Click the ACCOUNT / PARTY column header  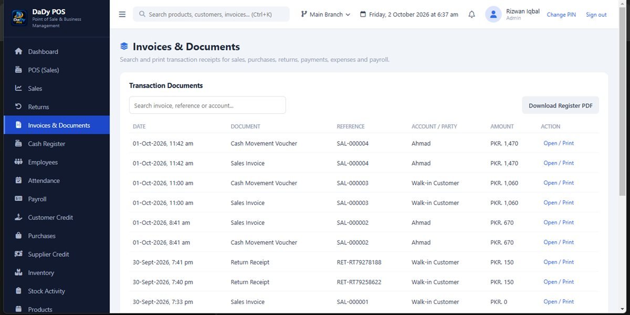[434, 126]
